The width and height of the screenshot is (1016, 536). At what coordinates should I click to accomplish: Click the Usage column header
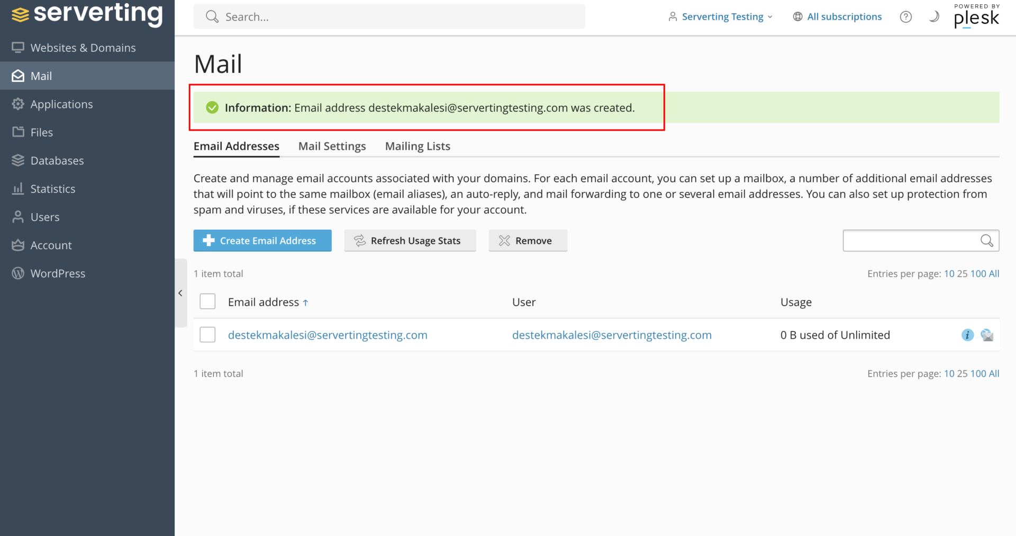click(x=796, y=302)
